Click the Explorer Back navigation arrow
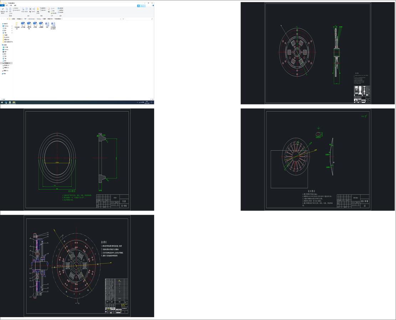Screen dimensions: 396x320 point(1,19)
